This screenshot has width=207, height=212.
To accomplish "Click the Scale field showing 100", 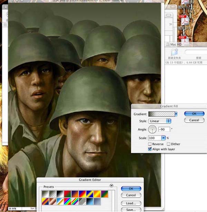I will (x=155, y=138).
